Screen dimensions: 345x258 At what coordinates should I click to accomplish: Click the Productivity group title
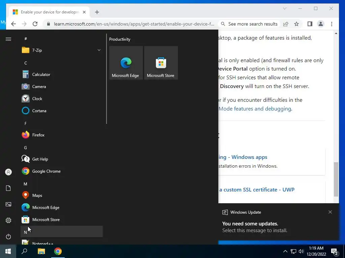120,39
